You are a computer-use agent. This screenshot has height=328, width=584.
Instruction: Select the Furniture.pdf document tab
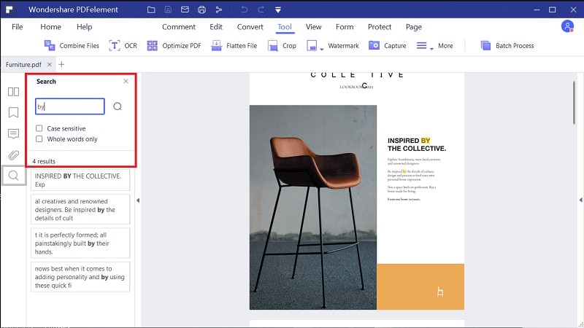[x=23, y=64]
